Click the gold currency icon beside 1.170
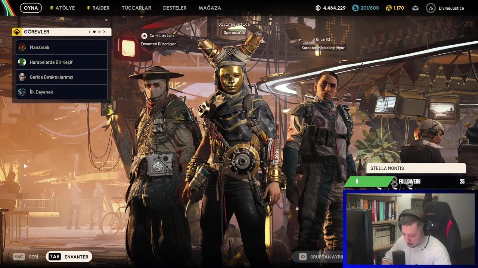 [x=389, y=8]
